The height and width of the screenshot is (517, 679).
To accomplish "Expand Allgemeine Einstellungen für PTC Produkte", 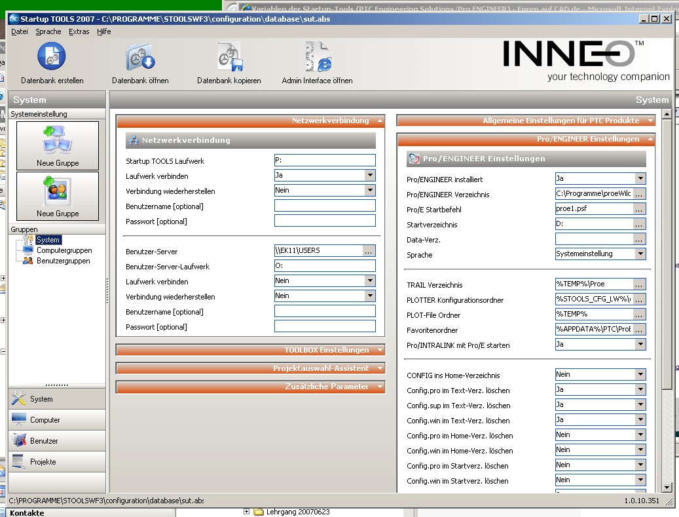I will [x=650, y=121].
